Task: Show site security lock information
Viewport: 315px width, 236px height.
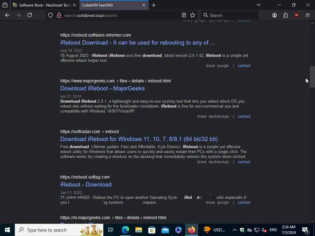Action: (59, 15)
